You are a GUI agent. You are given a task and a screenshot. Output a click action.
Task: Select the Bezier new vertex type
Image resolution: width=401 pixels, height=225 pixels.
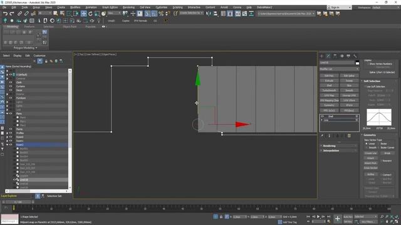tap(378, 144)
